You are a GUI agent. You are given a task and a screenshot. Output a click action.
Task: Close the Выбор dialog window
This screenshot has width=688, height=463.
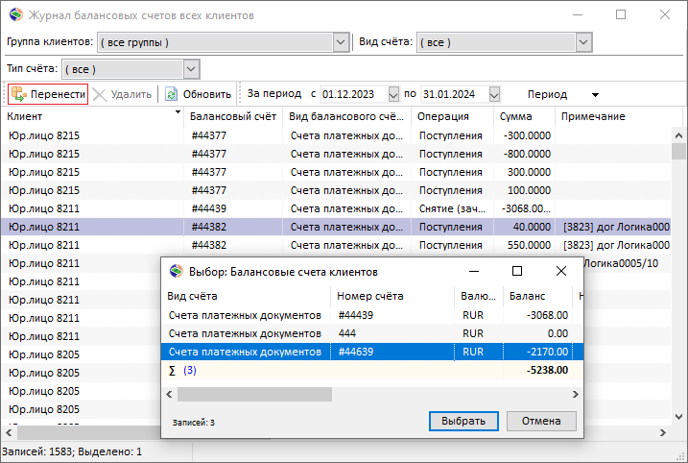coord(561,271)
